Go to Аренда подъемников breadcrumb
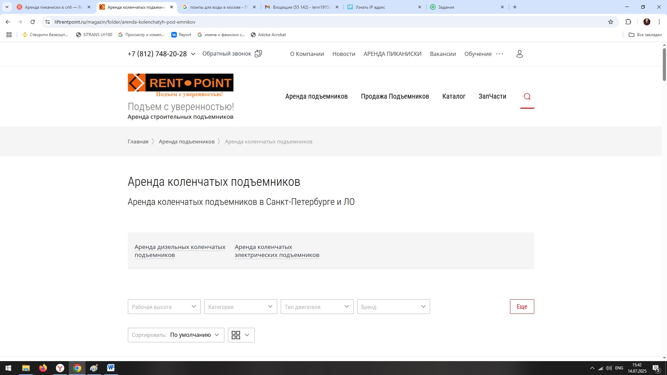 187,142
